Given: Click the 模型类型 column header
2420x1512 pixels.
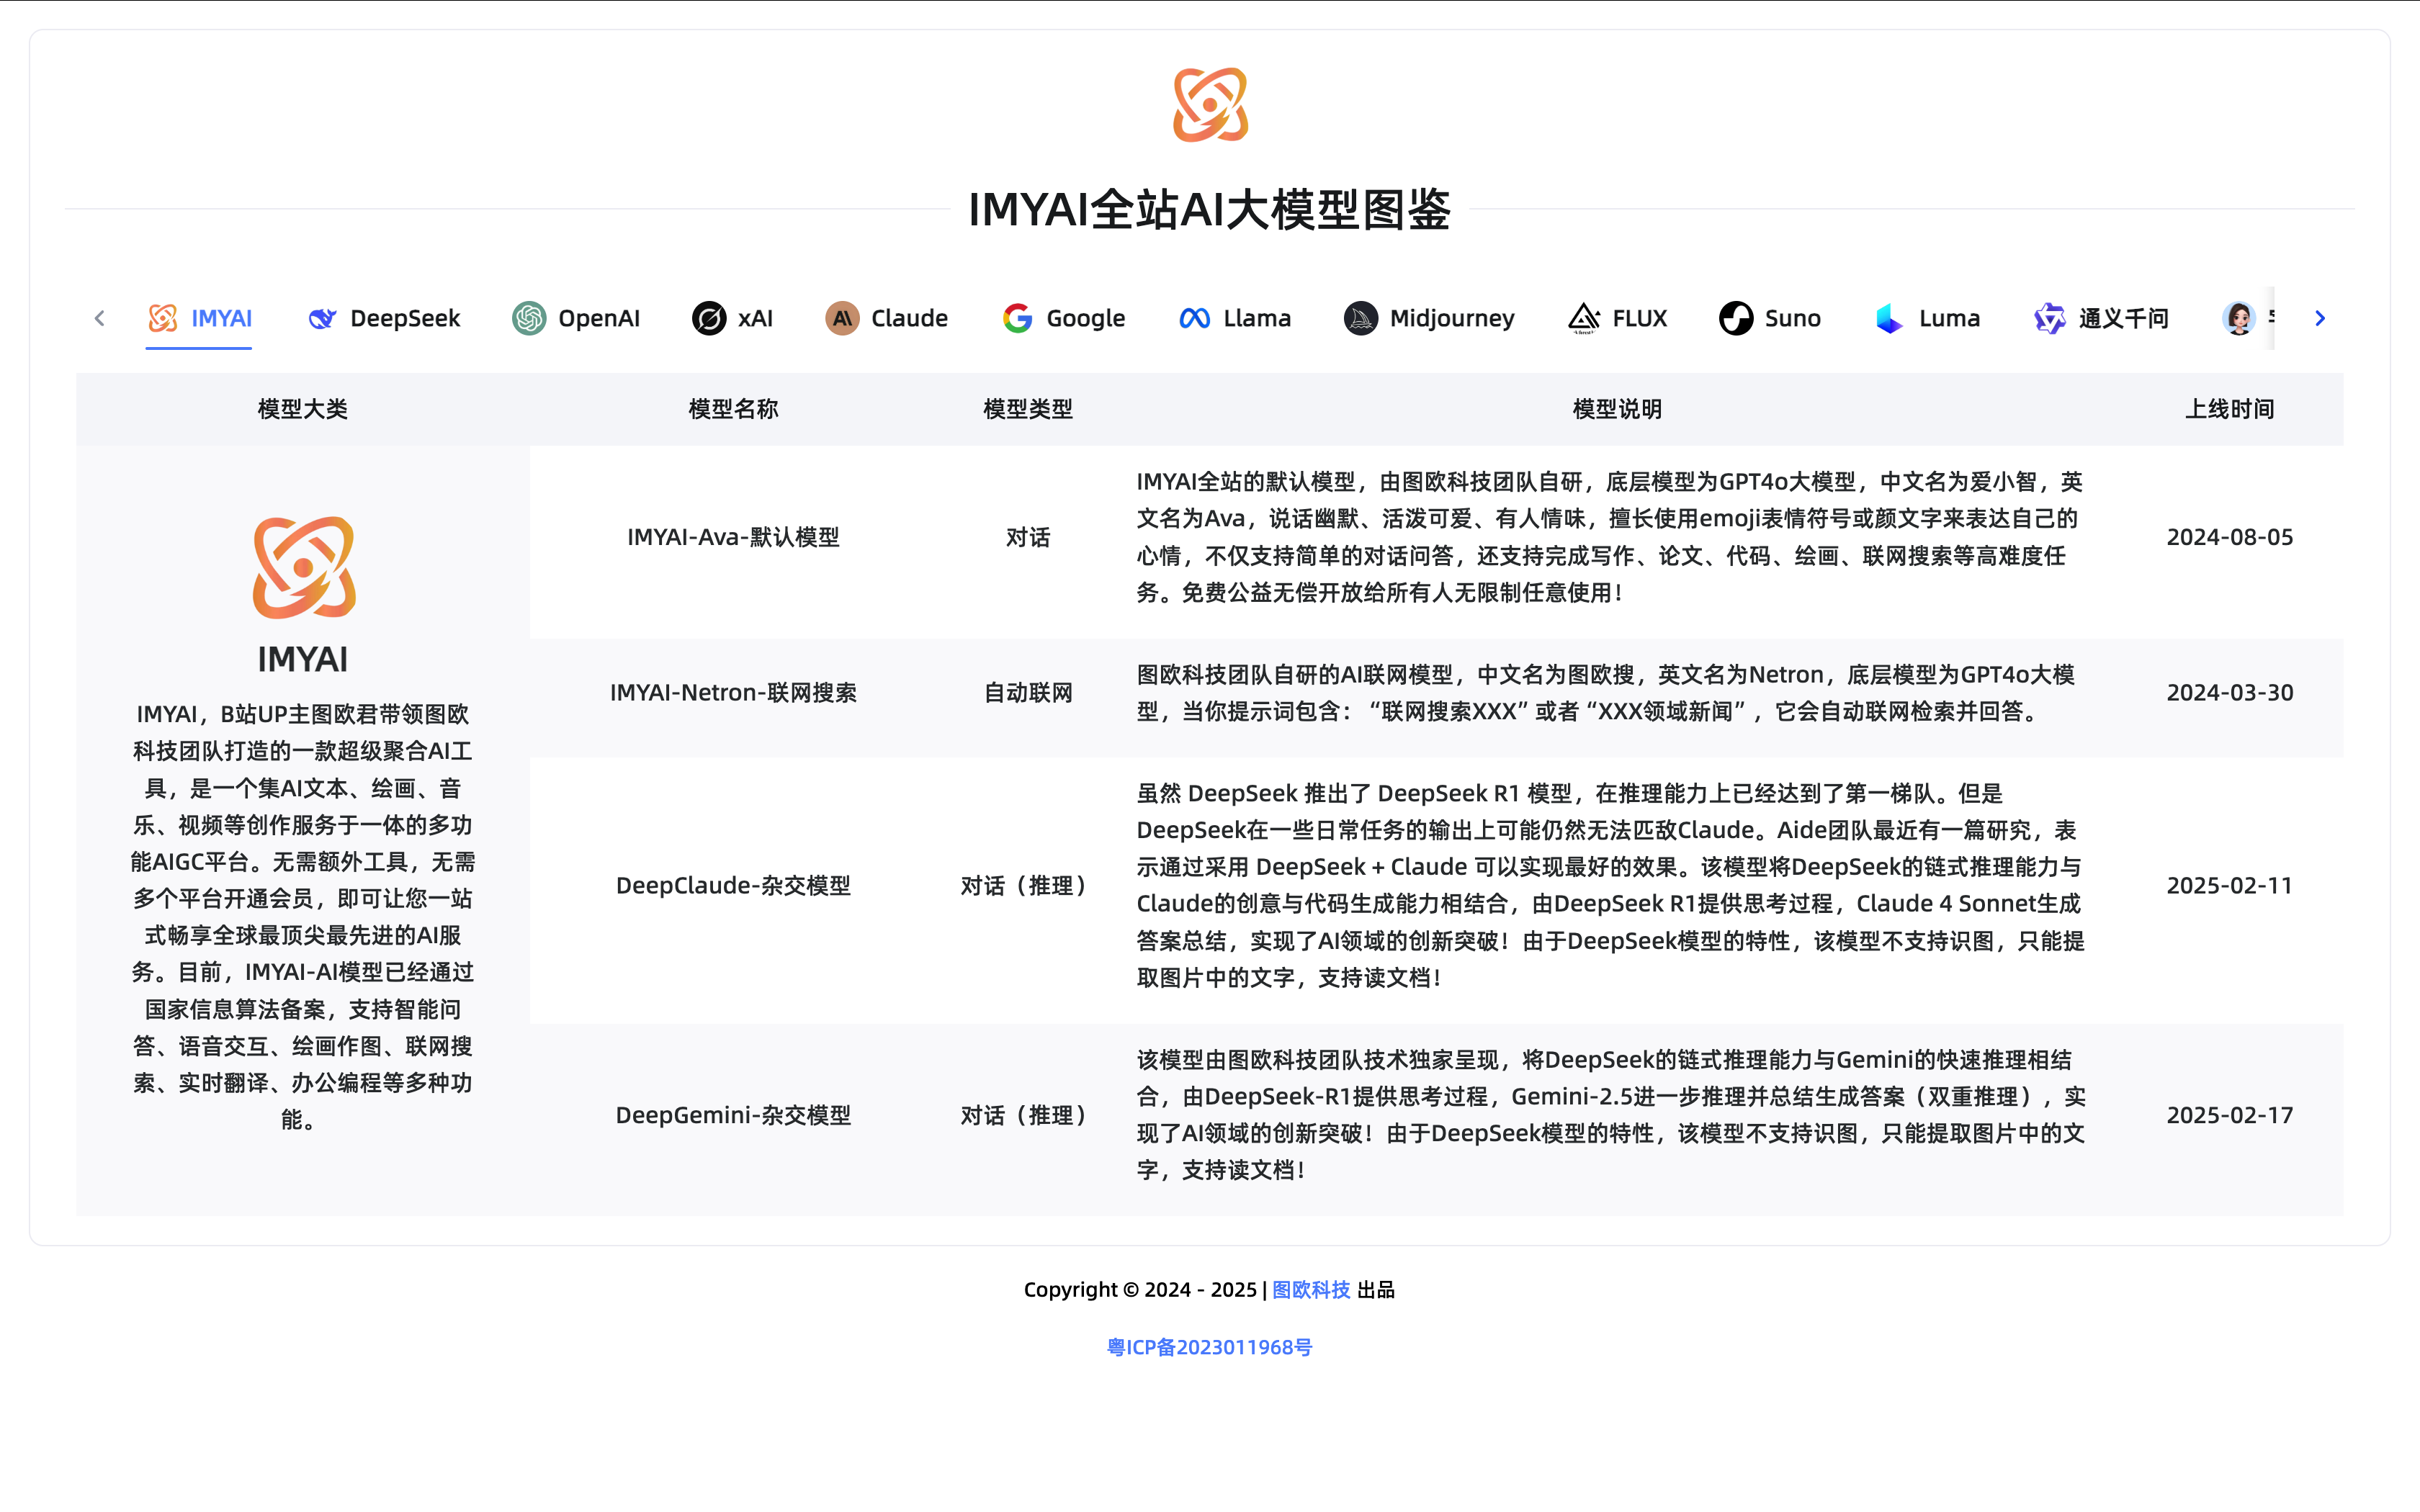Looking at the screenshot, I should tap(1028, 409).
